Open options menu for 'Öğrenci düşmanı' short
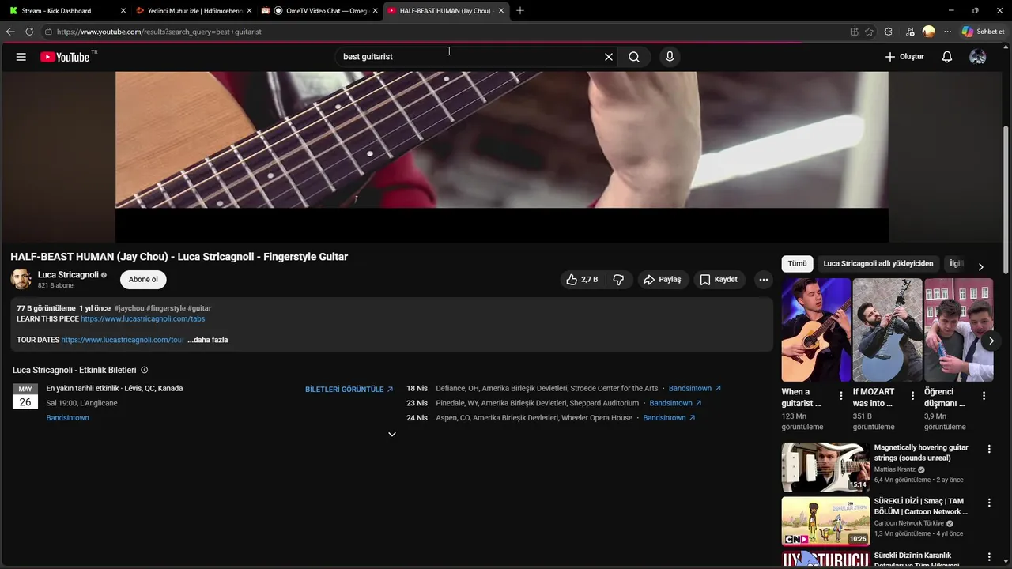 click(x=984, y=396)
